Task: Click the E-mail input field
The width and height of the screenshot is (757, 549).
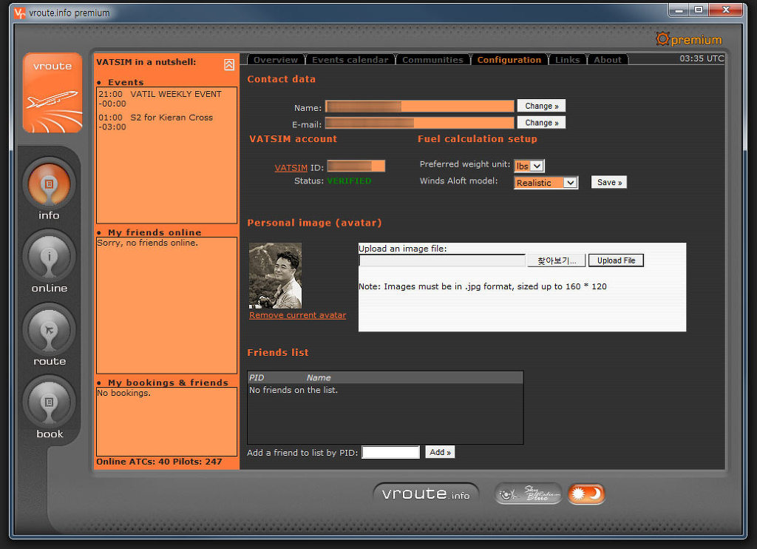Action: [420, 123]
